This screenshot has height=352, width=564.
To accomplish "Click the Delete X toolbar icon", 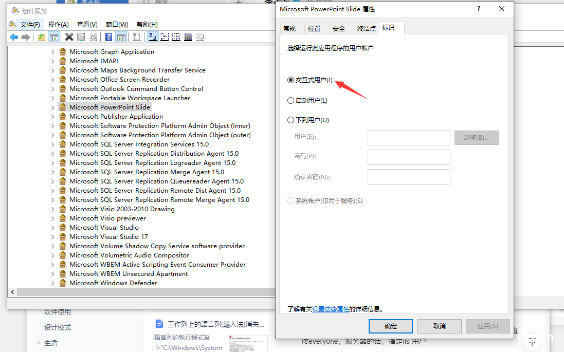I will [69, 37].
